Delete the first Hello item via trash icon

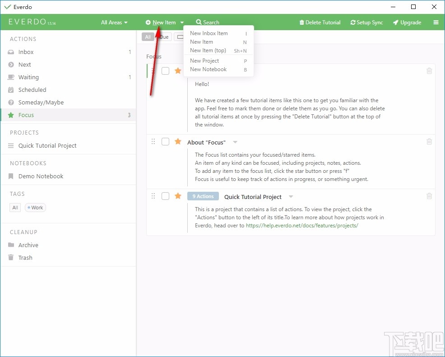(x=429, y=71)
